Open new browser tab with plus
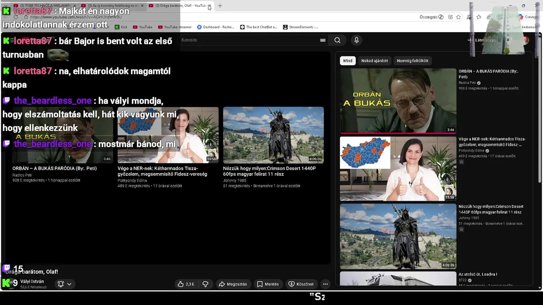 220,6
